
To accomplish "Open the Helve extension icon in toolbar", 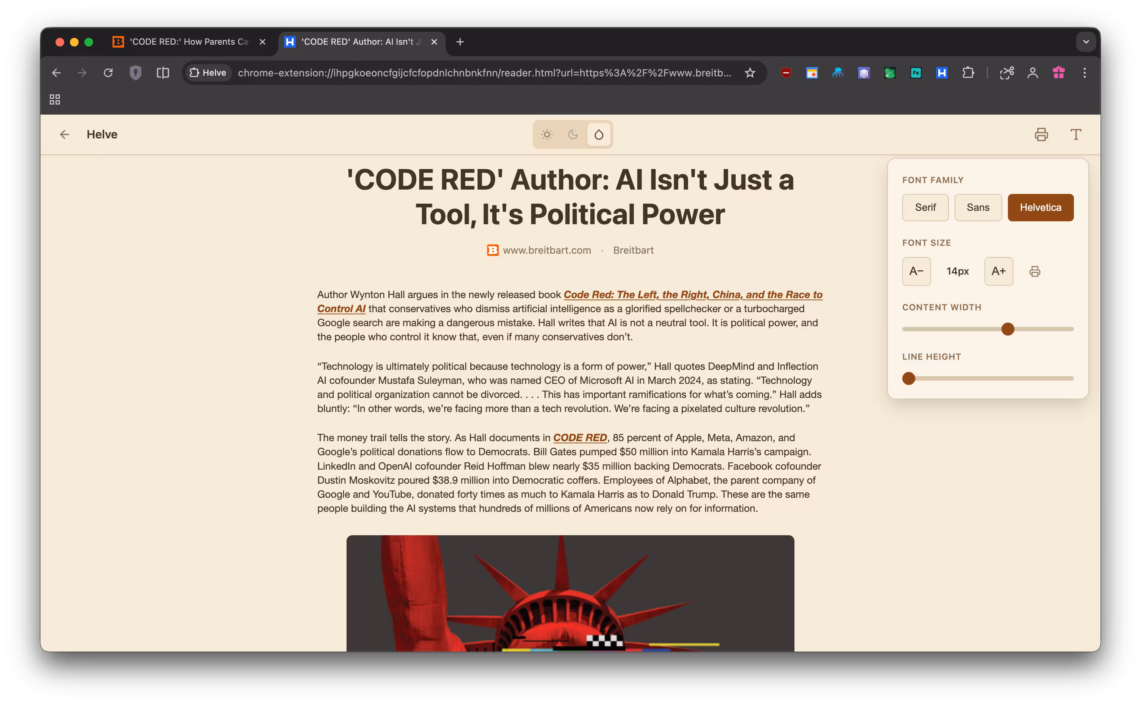I will 941,73.
